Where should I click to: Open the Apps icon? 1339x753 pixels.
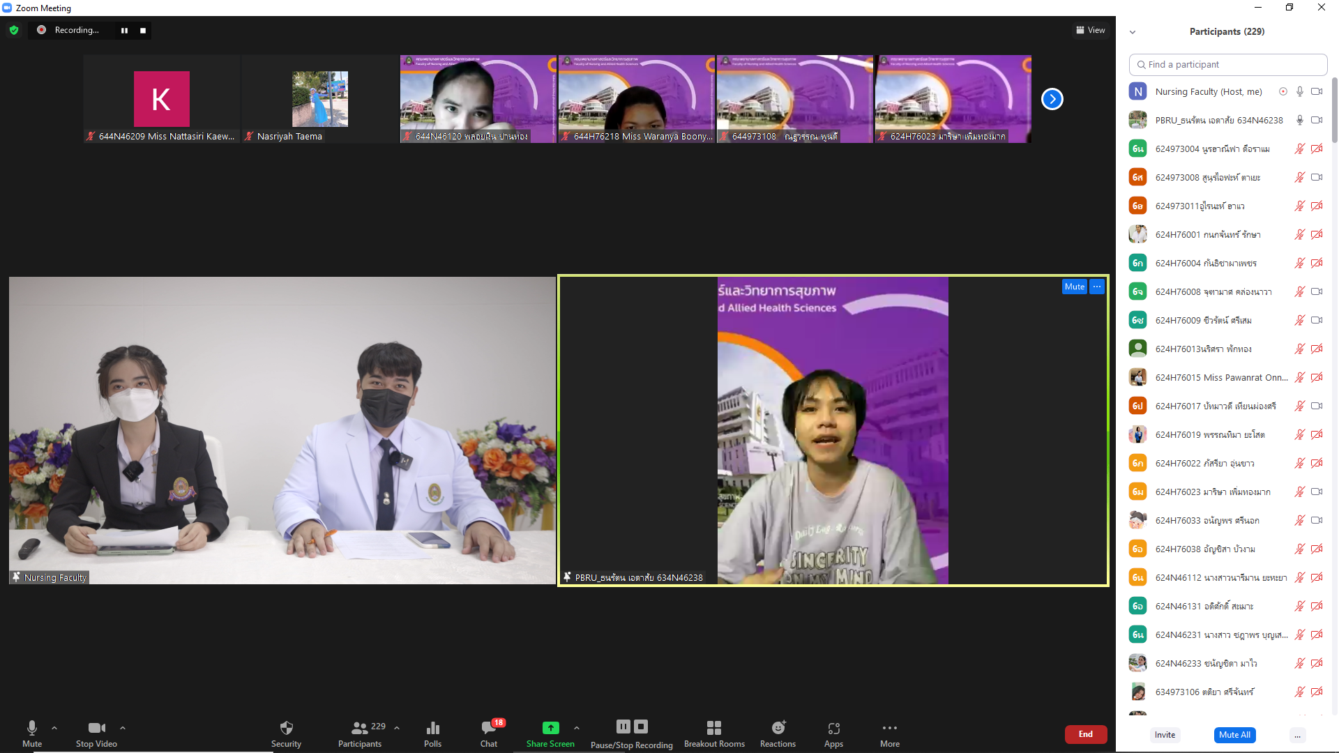833,728
